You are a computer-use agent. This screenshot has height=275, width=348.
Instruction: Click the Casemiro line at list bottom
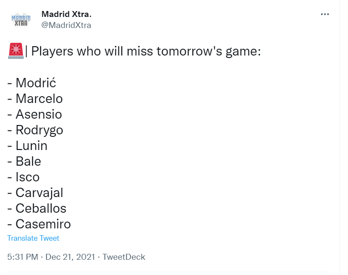[43, 224]
